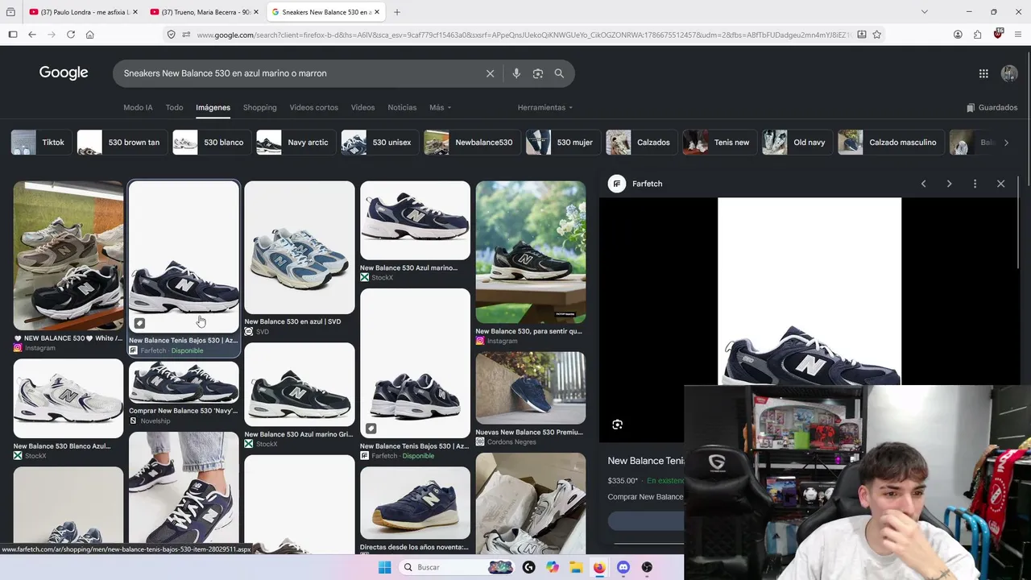This screenshot has width=1031, height=580.
Task: Show next image in preview panel
Action: (x=950, y=184)
